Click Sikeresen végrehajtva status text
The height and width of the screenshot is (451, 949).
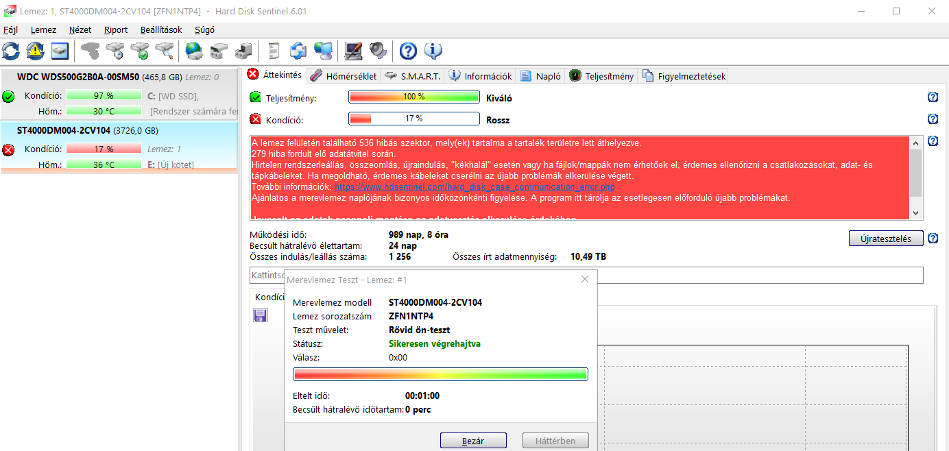(434, 343)
